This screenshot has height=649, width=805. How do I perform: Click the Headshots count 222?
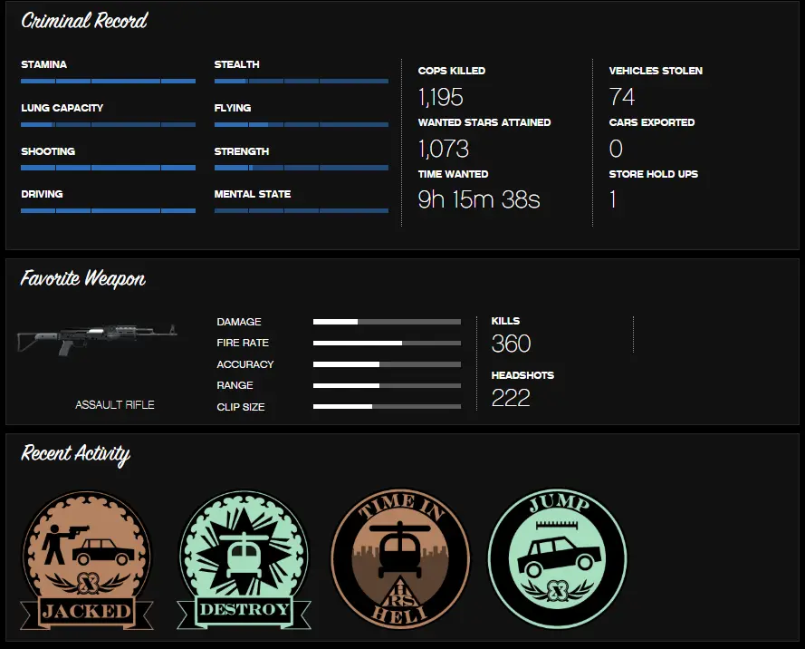click(x=511, y=398)
